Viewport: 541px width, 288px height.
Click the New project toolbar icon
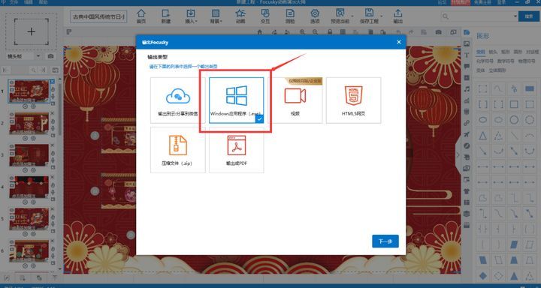tap(166, 16)
